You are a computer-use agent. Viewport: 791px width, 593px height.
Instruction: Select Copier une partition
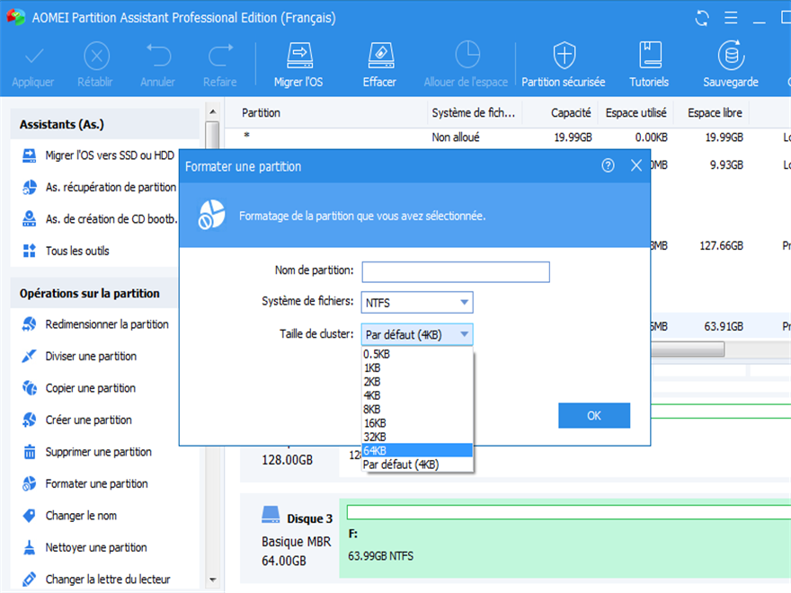(x=79, y=388)
